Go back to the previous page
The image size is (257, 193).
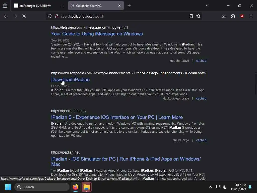click(6, 16)
